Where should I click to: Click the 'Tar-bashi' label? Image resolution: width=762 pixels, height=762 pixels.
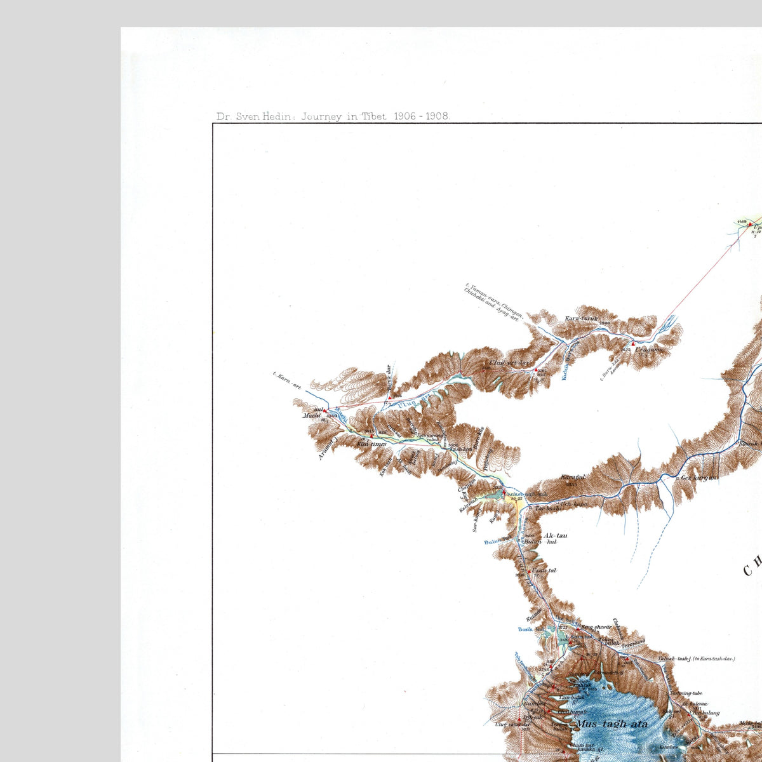pyautogui.click(x=547, y=509)
